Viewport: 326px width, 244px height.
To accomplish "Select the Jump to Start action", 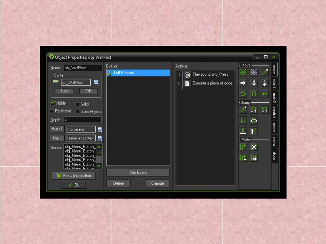I will (x=254, y=110).
